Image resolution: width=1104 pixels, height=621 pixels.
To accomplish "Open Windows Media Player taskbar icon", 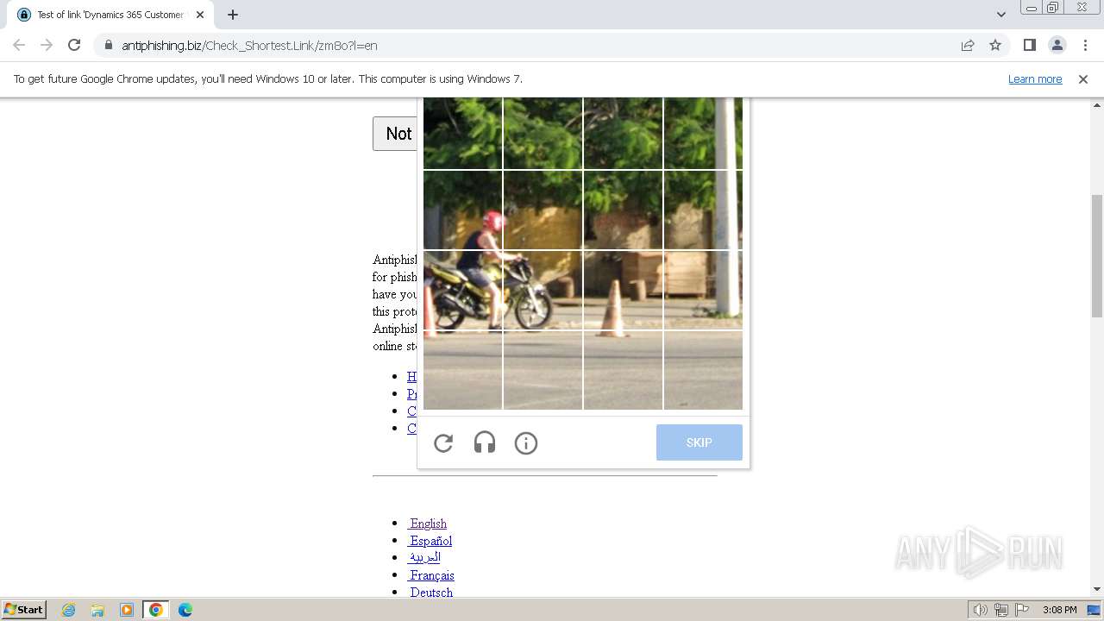I will 127,610.
